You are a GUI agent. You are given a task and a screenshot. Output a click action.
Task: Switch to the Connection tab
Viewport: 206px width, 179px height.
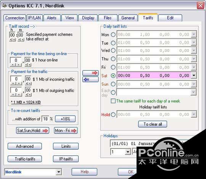coord(15,18)
